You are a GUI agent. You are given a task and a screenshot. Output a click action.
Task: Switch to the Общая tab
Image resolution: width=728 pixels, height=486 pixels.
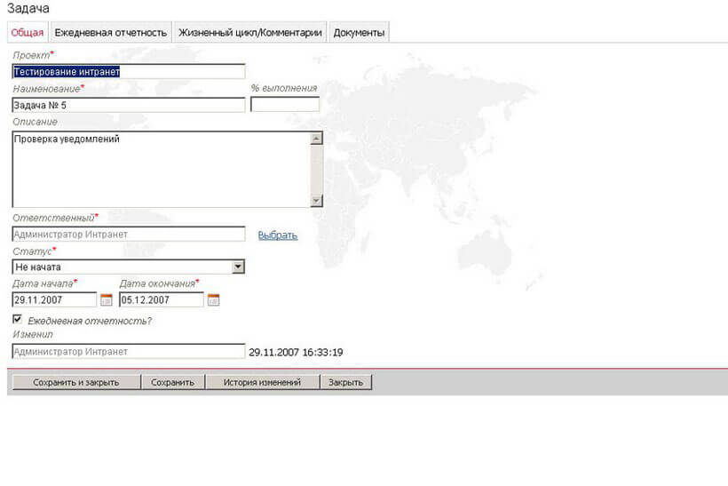point(27,33)
